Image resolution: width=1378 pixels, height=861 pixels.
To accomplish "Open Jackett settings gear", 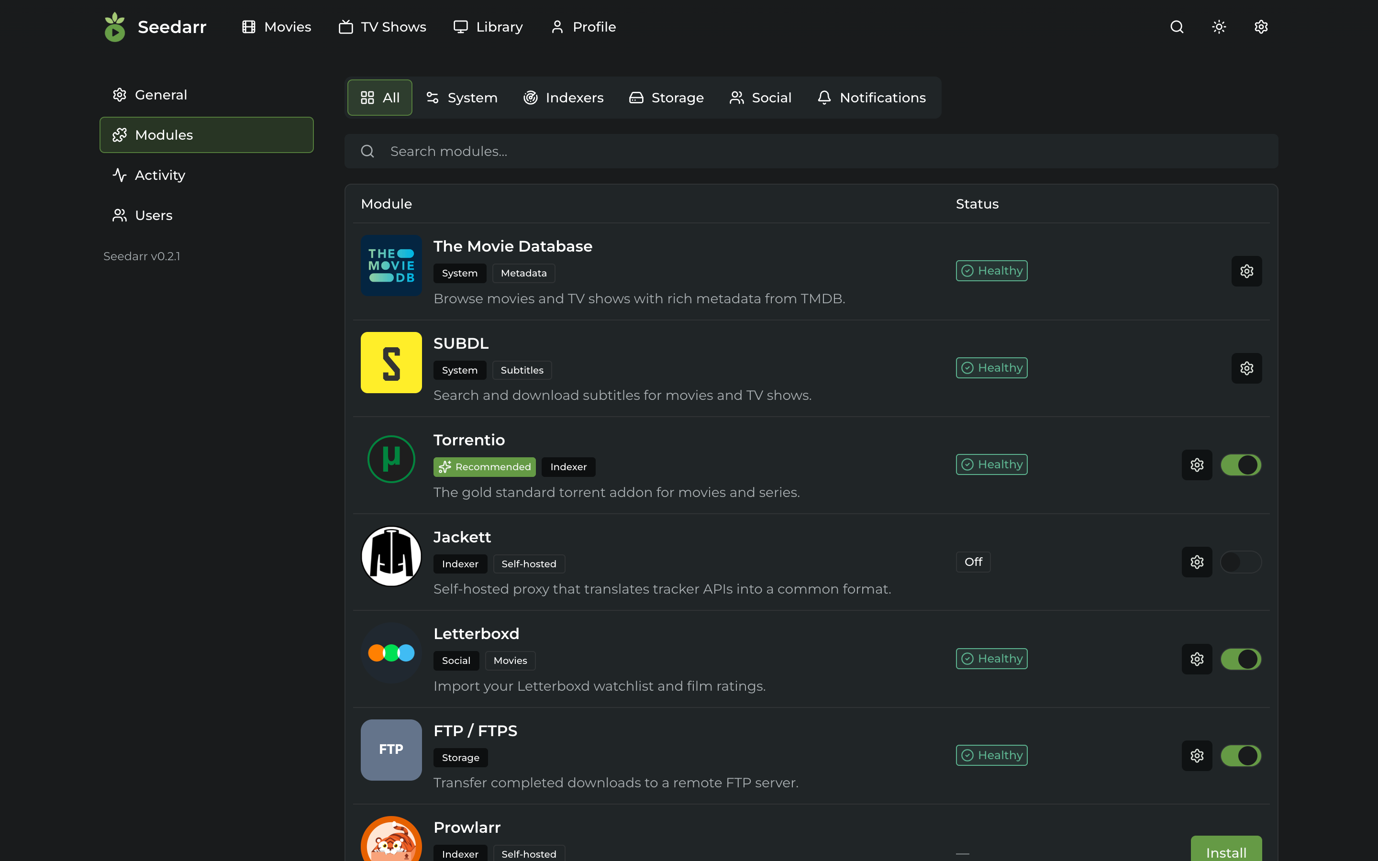I will [1197, 562].
